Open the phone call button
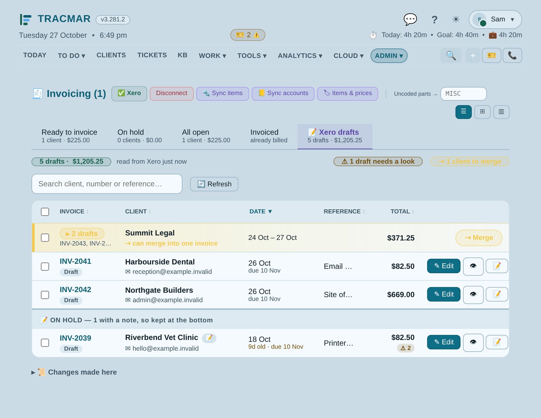 coord(512,56)
